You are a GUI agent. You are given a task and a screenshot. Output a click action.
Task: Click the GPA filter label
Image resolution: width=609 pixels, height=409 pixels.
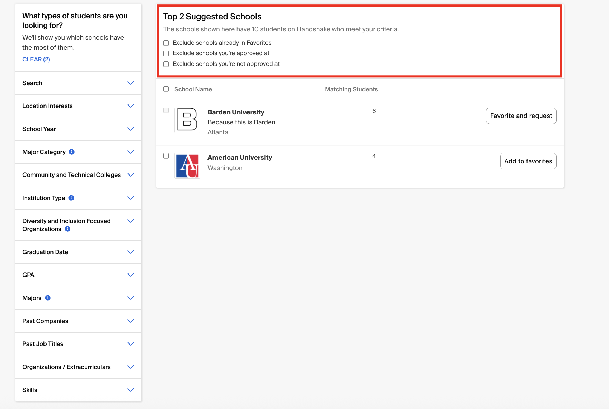(28, 275)
